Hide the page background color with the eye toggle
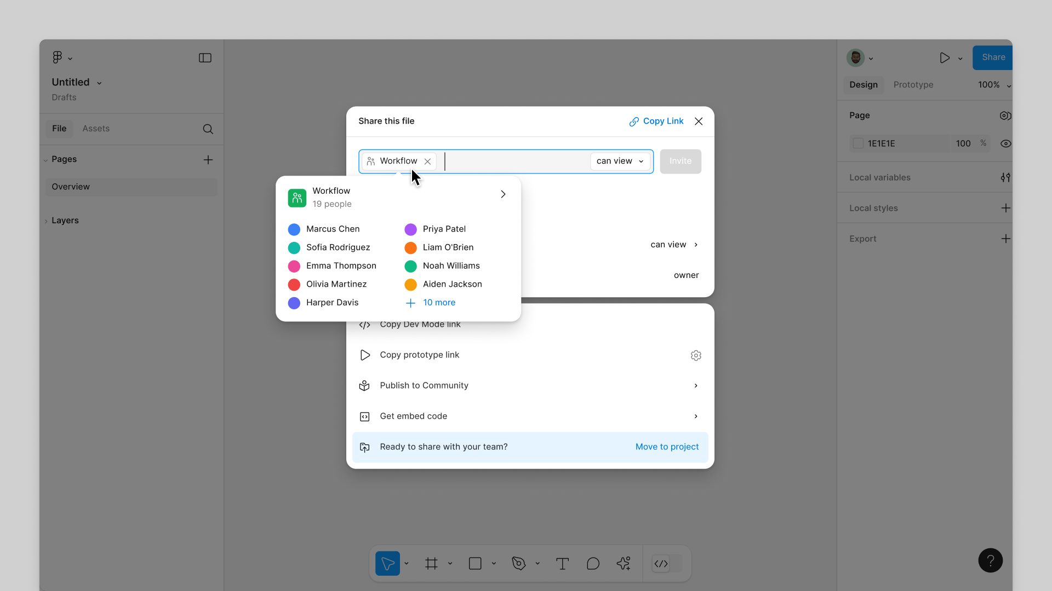This screenshot has width=1052, height=591. click(1006, 143)
